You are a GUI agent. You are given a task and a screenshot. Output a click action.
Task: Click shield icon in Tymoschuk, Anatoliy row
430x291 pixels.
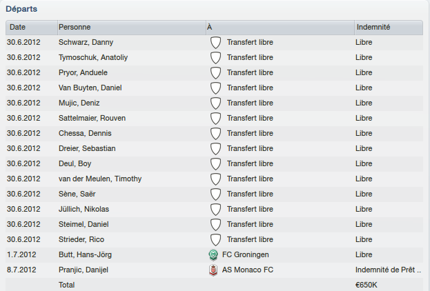(215, 58)
